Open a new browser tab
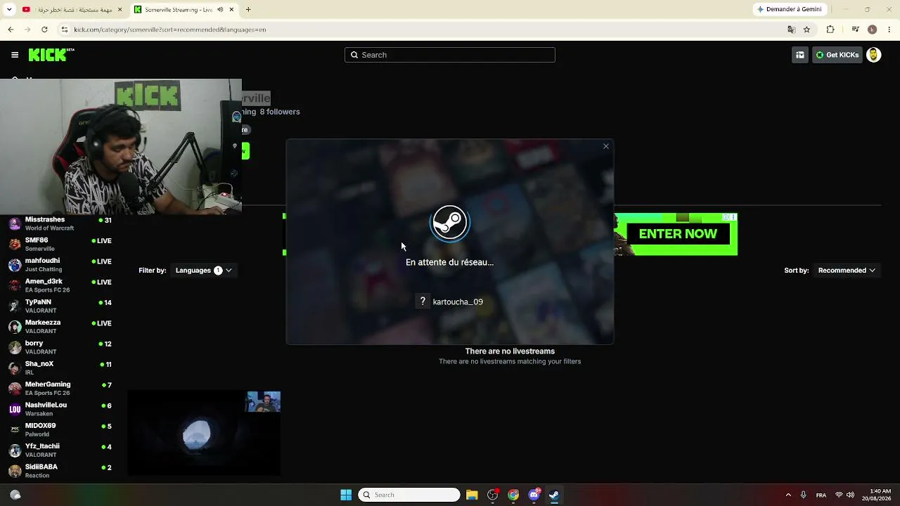 point(248,10)
